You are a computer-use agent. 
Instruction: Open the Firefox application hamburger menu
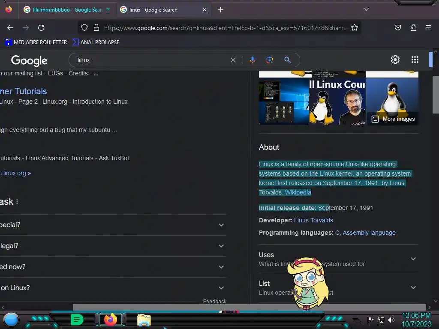(429, 27)
